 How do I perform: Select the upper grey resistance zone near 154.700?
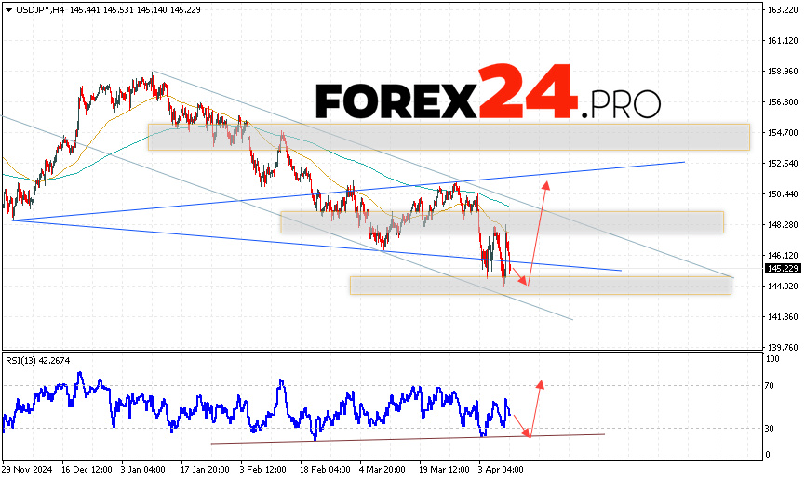[447, 137]
